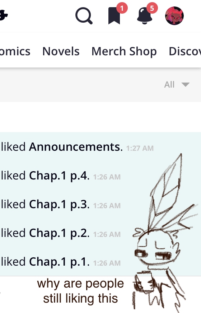
Task: Open the All filter dropdown
Action: point(177,84)
